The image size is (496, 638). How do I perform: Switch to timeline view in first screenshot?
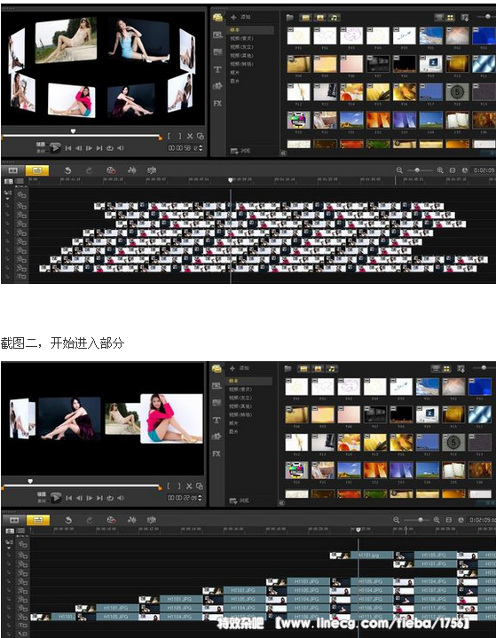[37, 170]
